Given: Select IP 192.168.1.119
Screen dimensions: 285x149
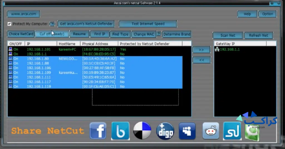Looking at the screenshot, I should tap(39, 86).
